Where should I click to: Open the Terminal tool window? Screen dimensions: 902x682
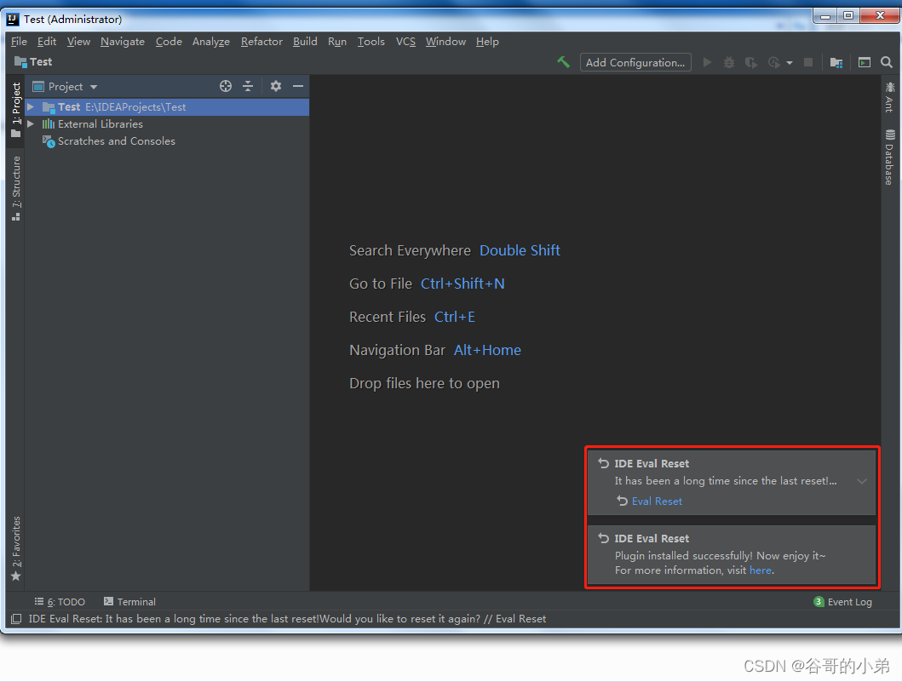(129, 601)
